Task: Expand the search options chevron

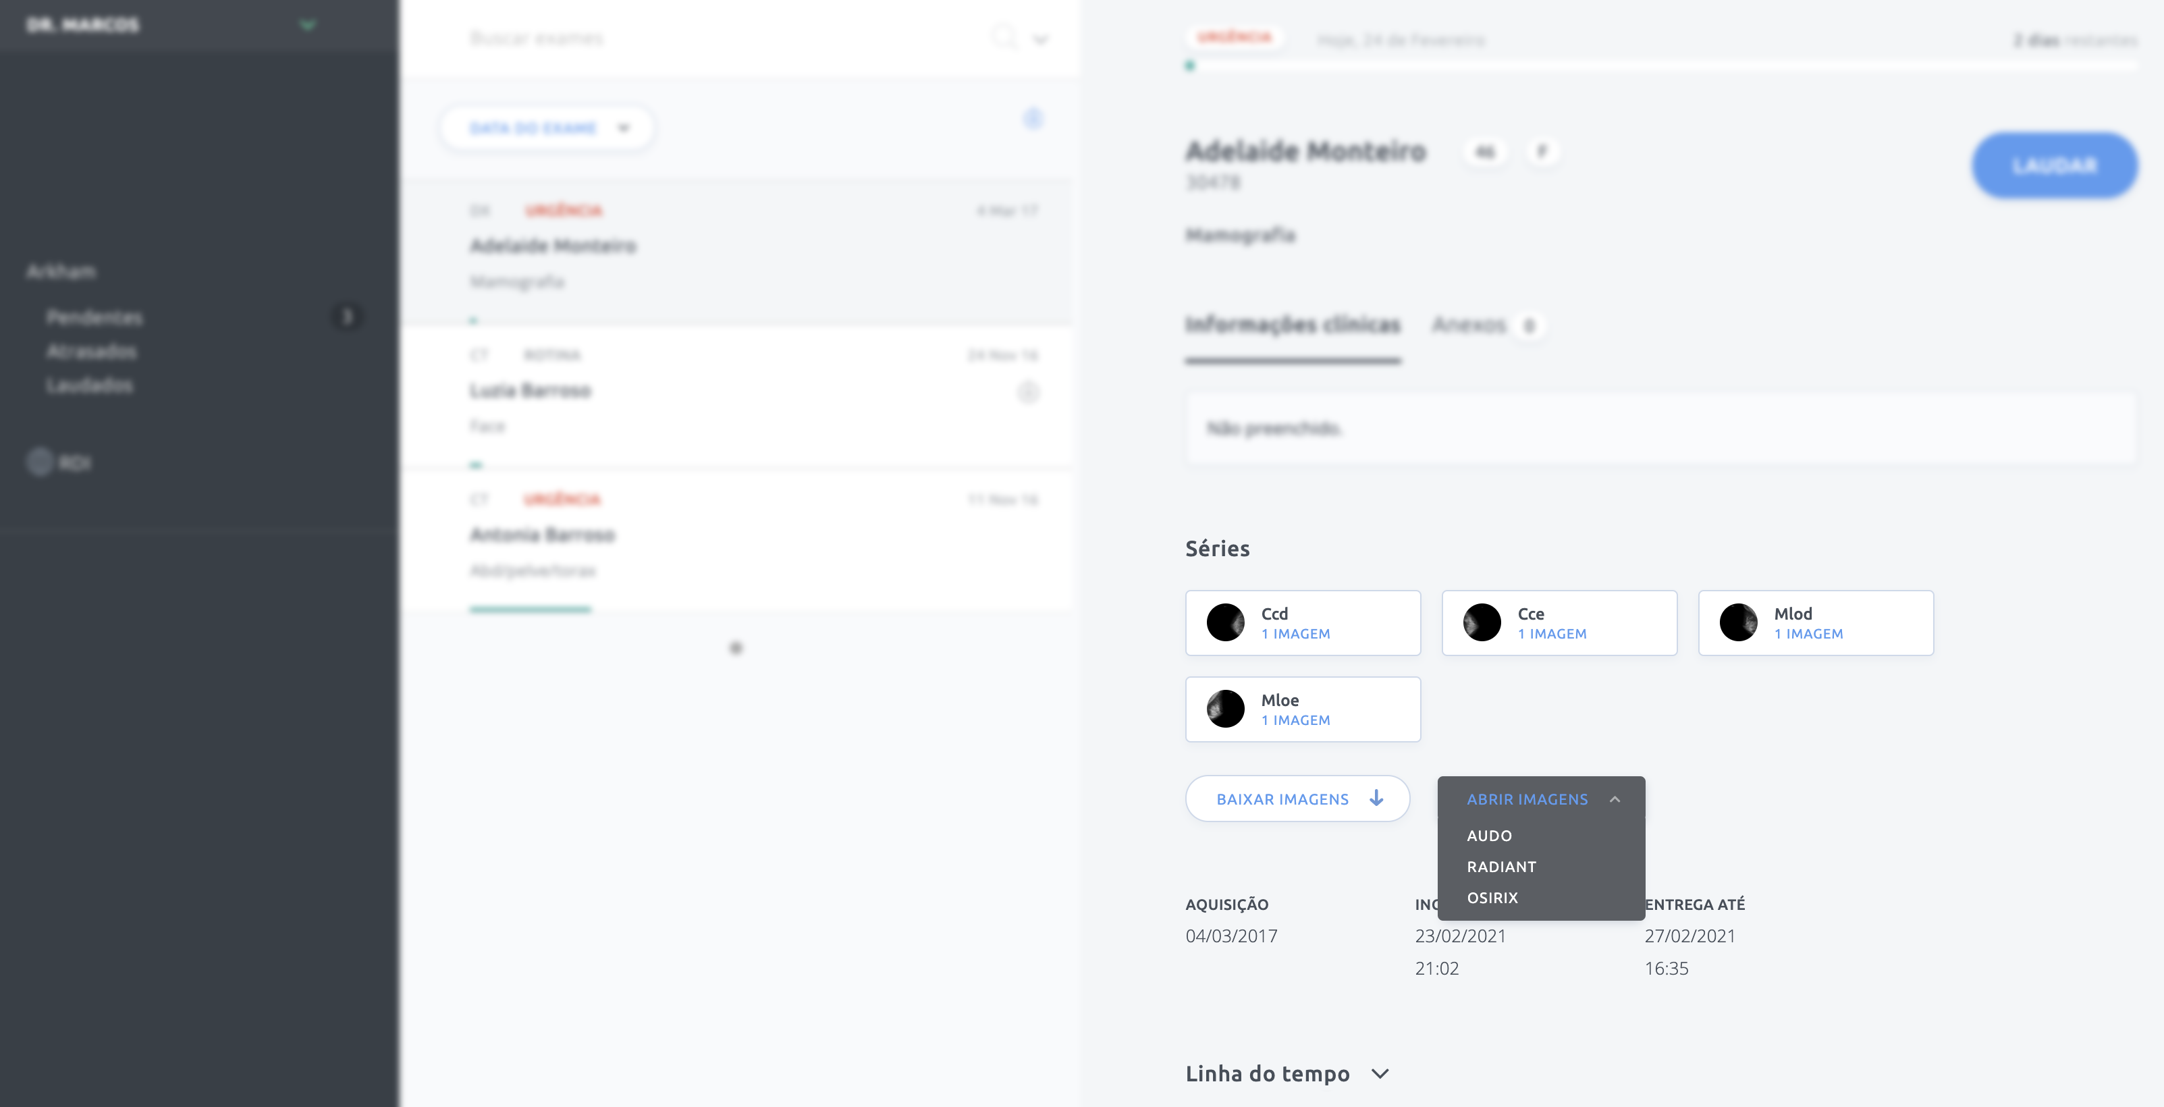Action: click(x=1040, y=38)
